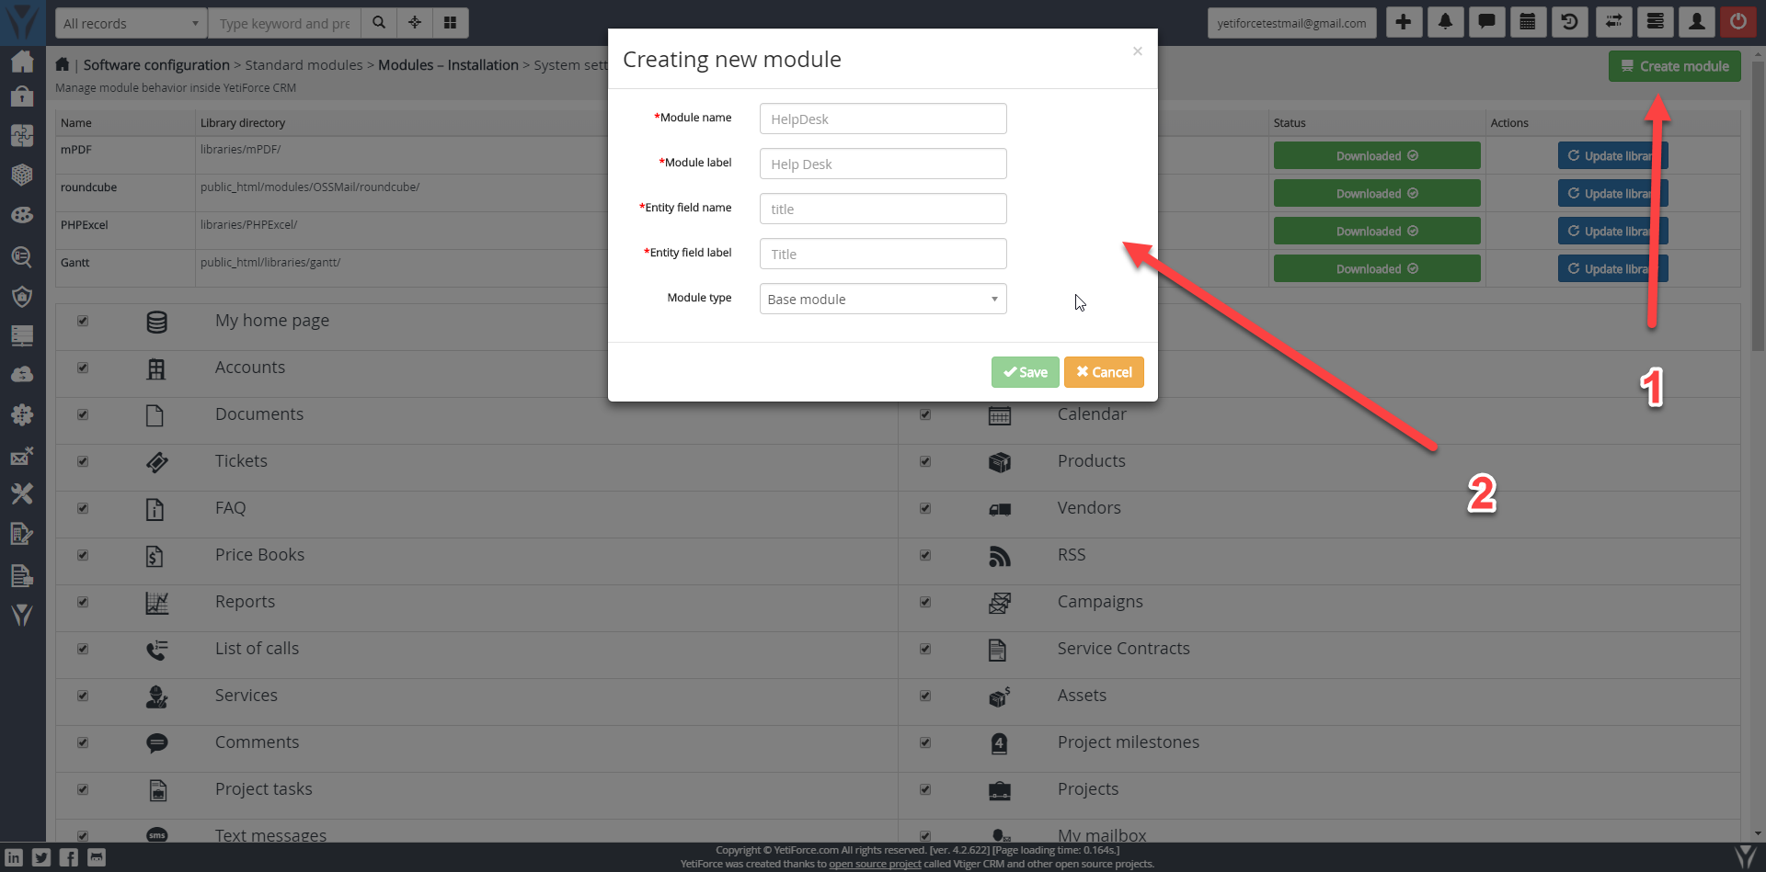1766x872 pixels.
Task: Toggle FAQ module checkbox
Action: [83, 508]
